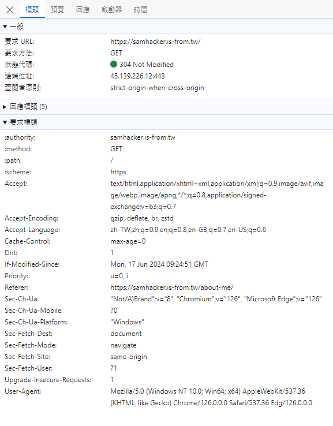The height and width of the screenshot is (426, 333).
Task: Click the User-Agent header value text
Action: tap(211, 397)
